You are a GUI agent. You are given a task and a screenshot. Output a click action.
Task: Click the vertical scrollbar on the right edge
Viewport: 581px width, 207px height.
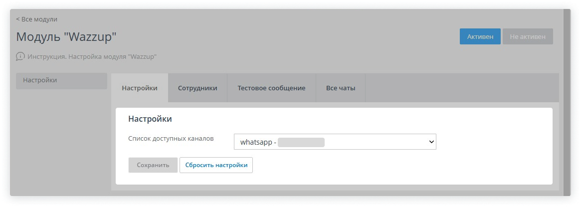pyautogui.click(x=566, y=100)
